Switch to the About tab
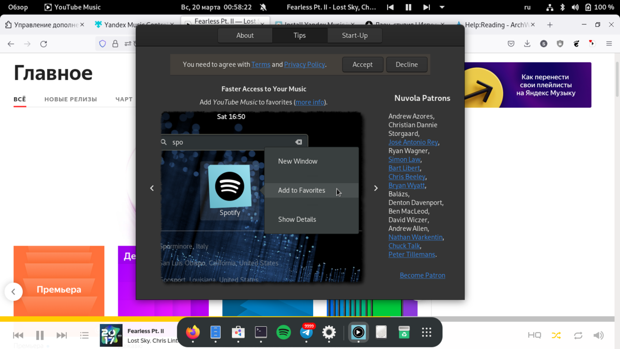This screenshot has width=620, height=349. [x=245, y=35]
